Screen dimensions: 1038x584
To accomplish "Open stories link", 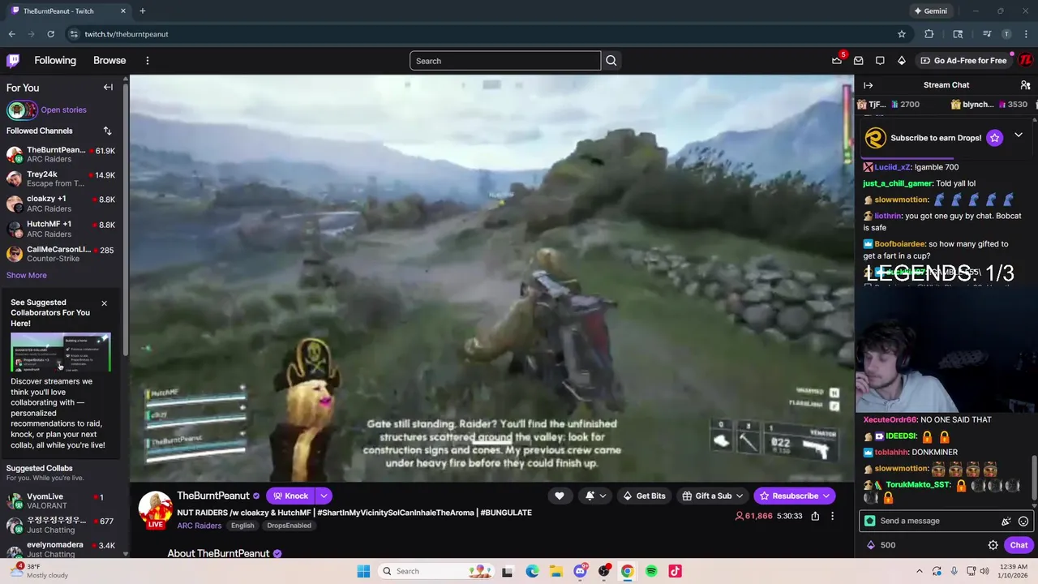I will (x=63, y=109).
